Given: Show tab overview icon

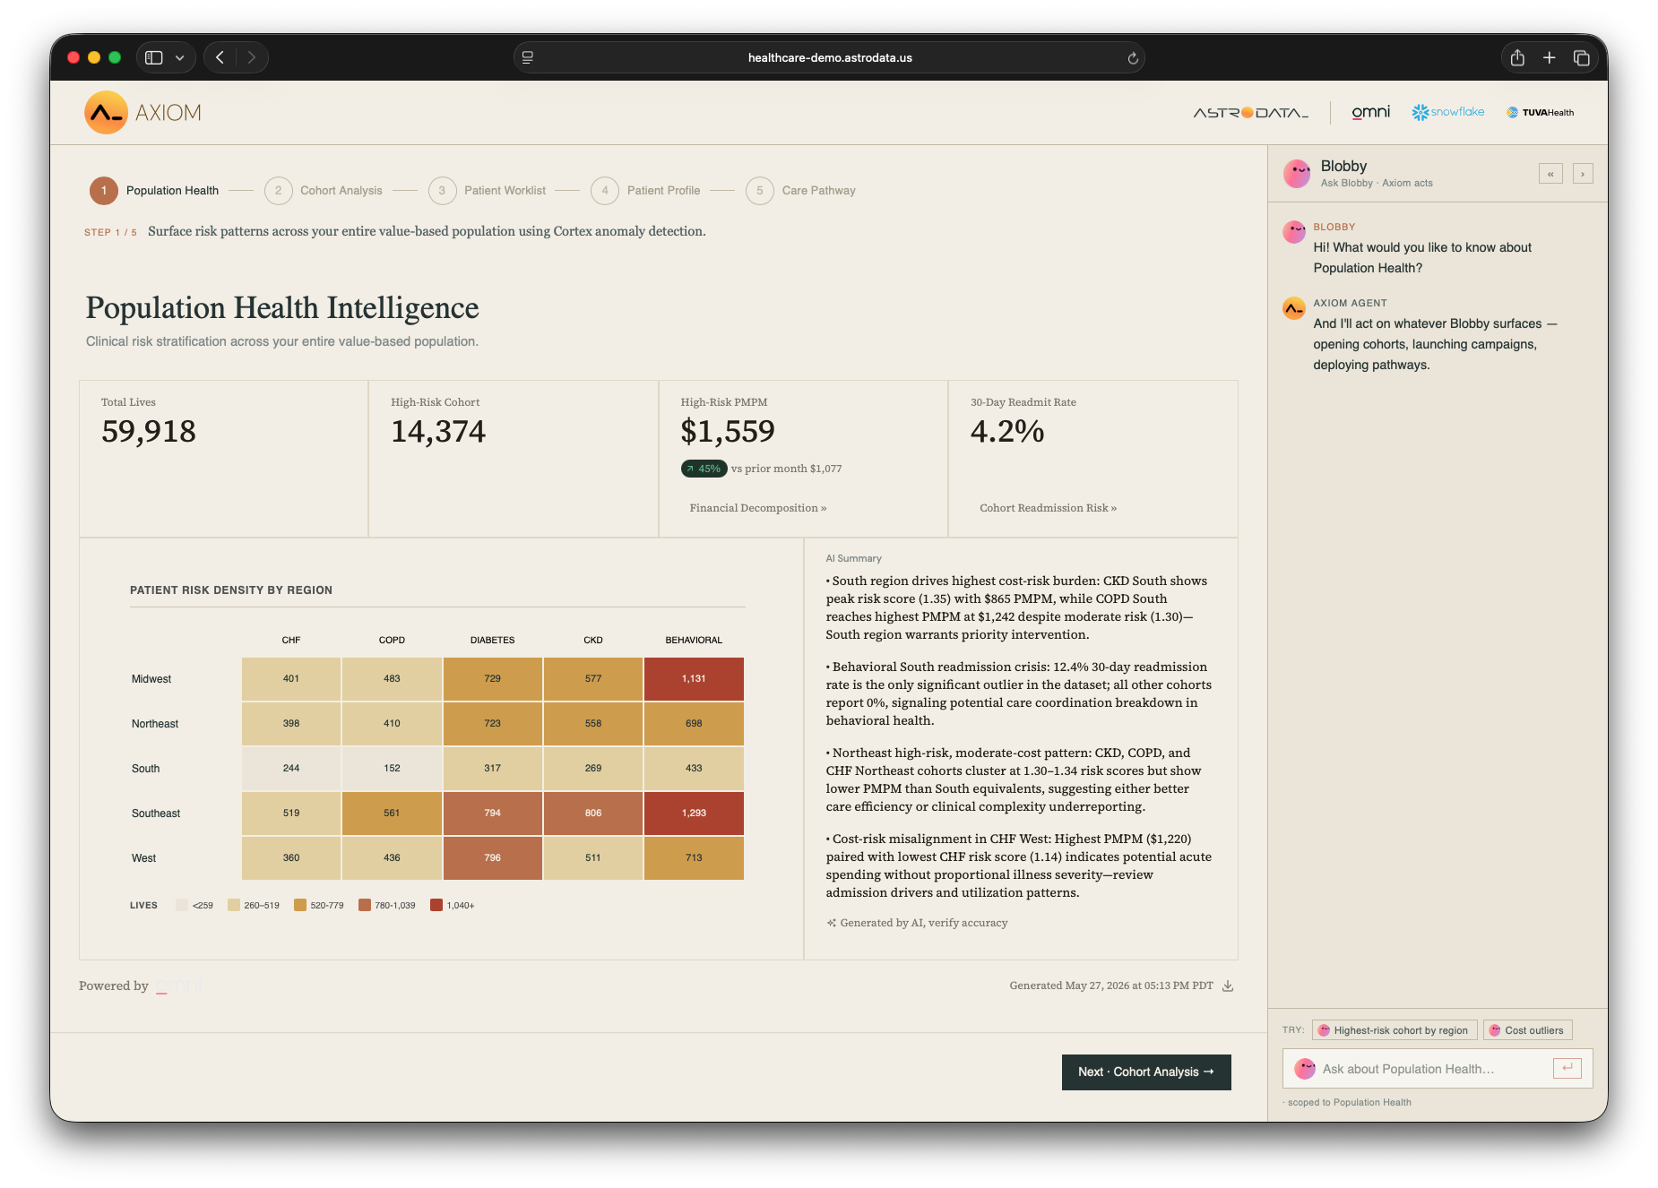Looking at the screenshot, I should [1582, 57].
